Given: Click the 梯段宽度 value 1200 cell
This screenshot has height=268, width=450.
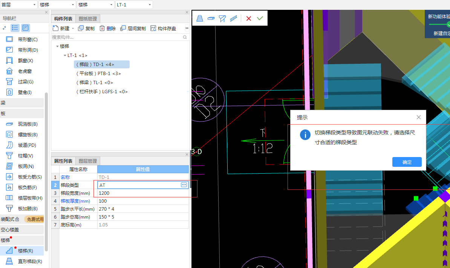Looking at the screenshot, I should (143, 193).
